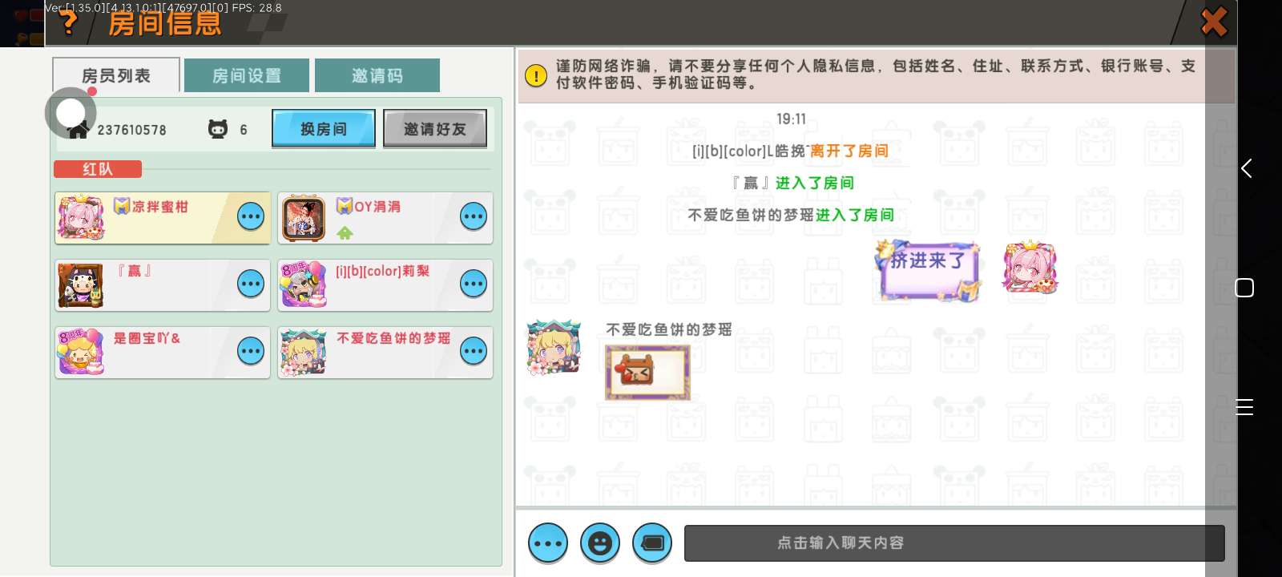This screenshot has height=577, width=1282.
Task: Open the emoji picker in chat
Action: click(x=600, y=543)
